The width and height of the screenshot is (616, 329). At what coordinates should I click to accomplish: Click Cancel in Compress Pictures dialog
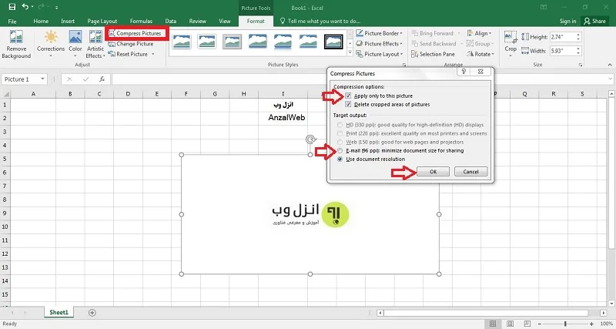[470, 171]
